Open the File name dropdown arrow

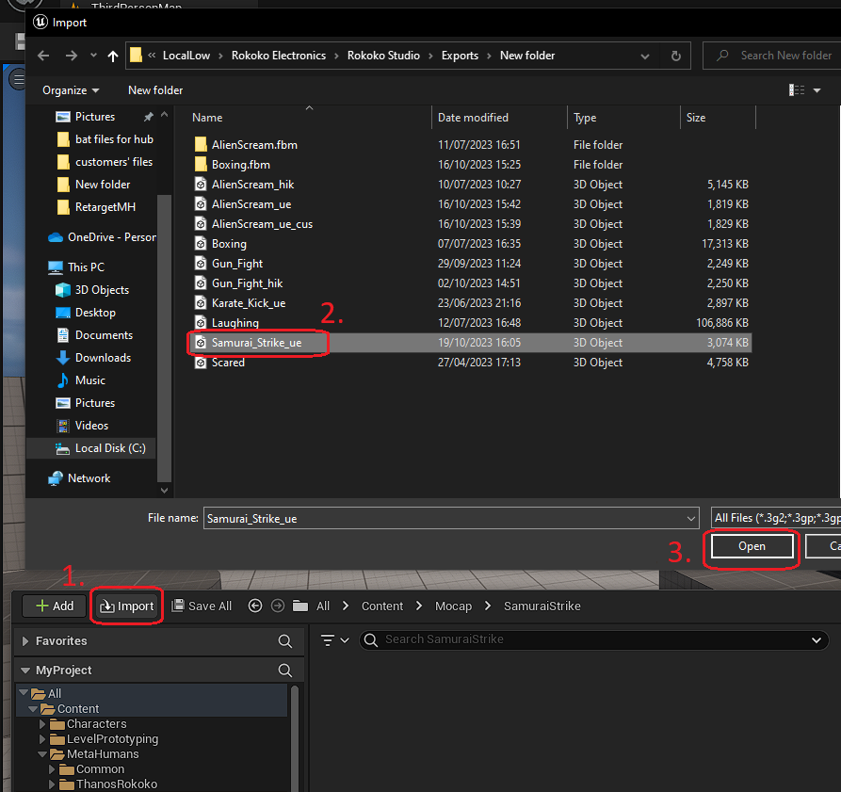pyautogui.click(x=691, y=519)
